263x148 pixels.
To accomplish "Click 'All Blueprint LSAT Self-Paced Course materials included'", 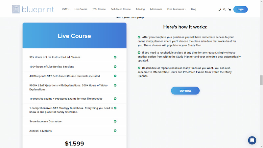I will click(64, 76).
